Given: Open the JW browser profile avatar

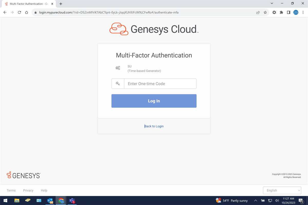Looking at the screenshot, I should pyautogui.click(x=296, y=12).
